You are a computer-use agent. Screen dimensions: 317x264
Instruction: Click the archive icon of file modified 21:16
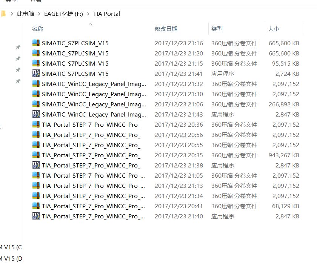(x=36, y=43)
